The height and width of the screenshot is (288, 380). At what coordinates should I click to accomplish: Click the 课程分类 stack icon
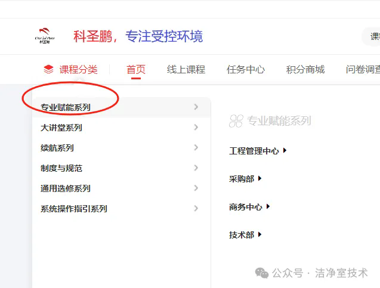pyautogui.click(x=49, y=69)
